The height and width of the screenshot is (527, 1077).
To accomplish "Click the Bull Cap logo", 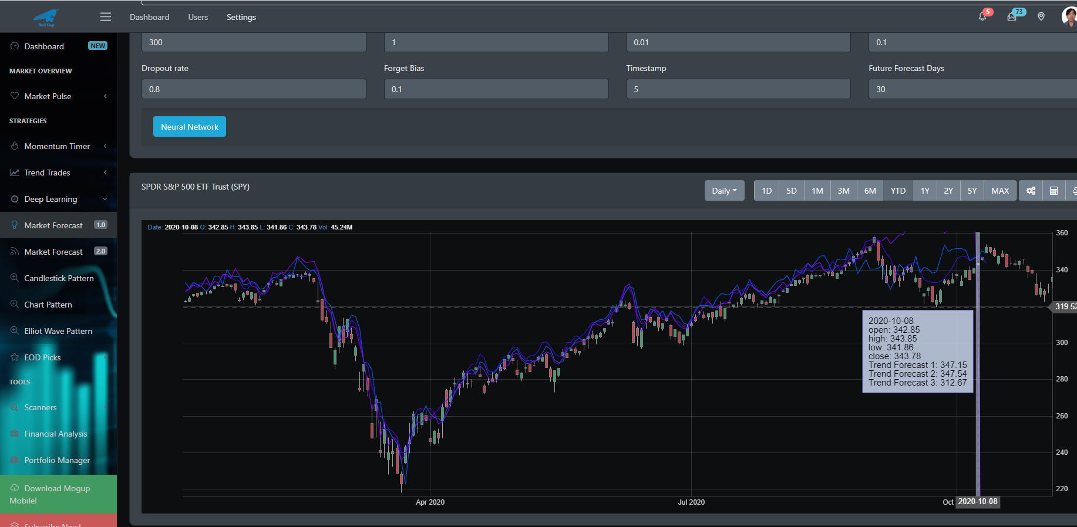I will click(46, 17).
